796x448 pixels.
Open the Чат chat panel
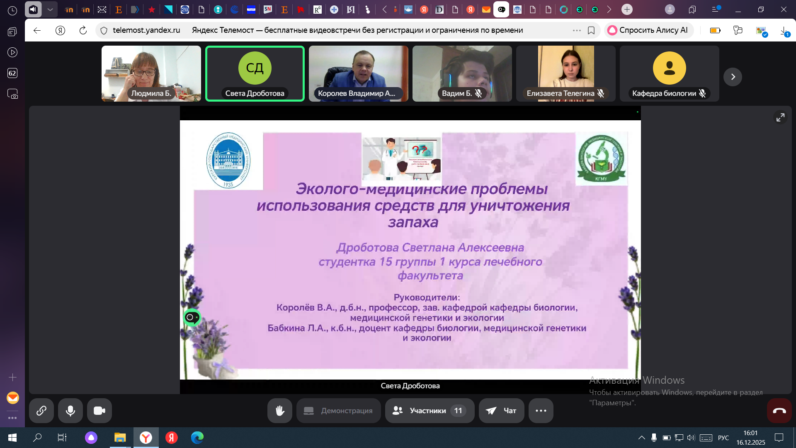point(501,411)
